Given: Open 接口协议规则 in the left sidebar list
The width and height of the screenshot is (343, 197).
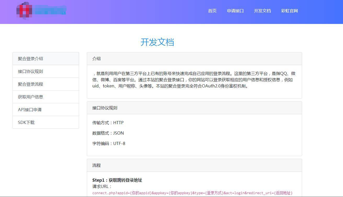Looking at the screenshot, I should tap(31, 72).
